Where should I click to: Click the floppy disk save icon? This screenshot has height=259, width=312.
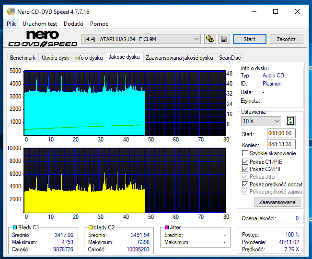click(x=224, y=39)
